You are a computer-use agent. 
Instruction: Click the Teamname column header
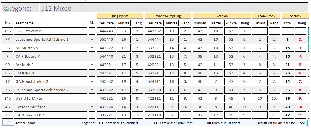click(51, 23)
